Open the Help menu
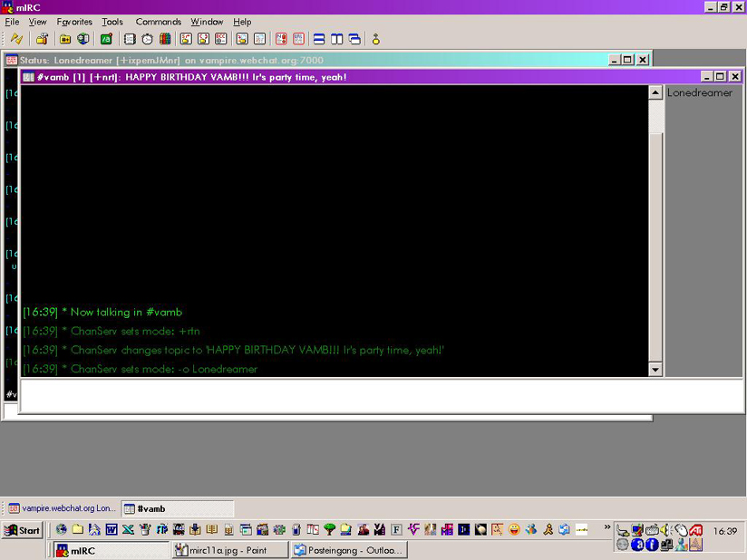747x560 pixels. 242,22
